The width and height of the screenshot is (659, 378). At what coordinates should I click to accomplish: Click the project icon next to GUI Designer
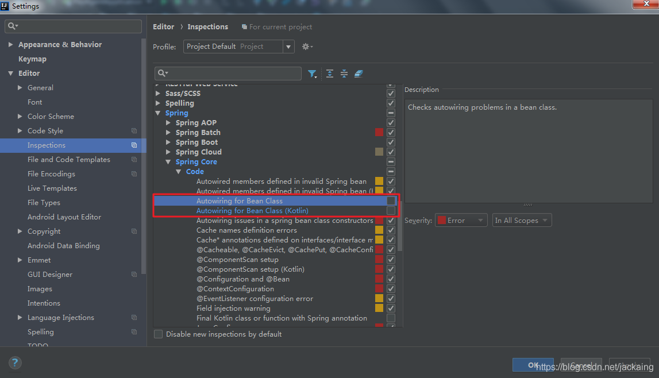coord(134,274)
